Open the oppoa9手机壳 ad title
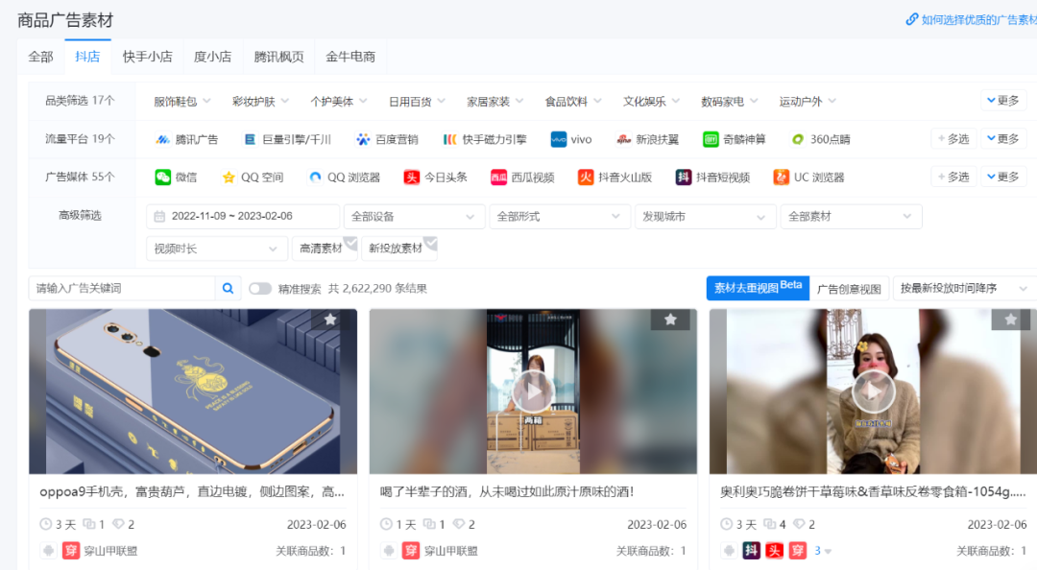1037x570 pixels. coord(192,492)
